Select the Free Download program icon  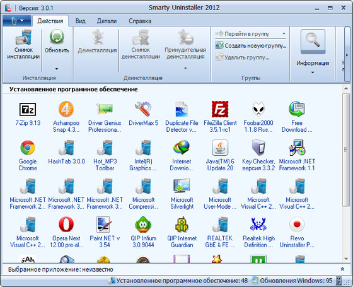tap(297, 109)
